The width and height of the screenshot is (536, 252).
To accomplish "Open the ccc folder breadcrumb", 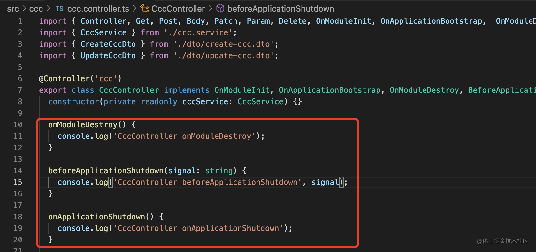I will [36, 9].
